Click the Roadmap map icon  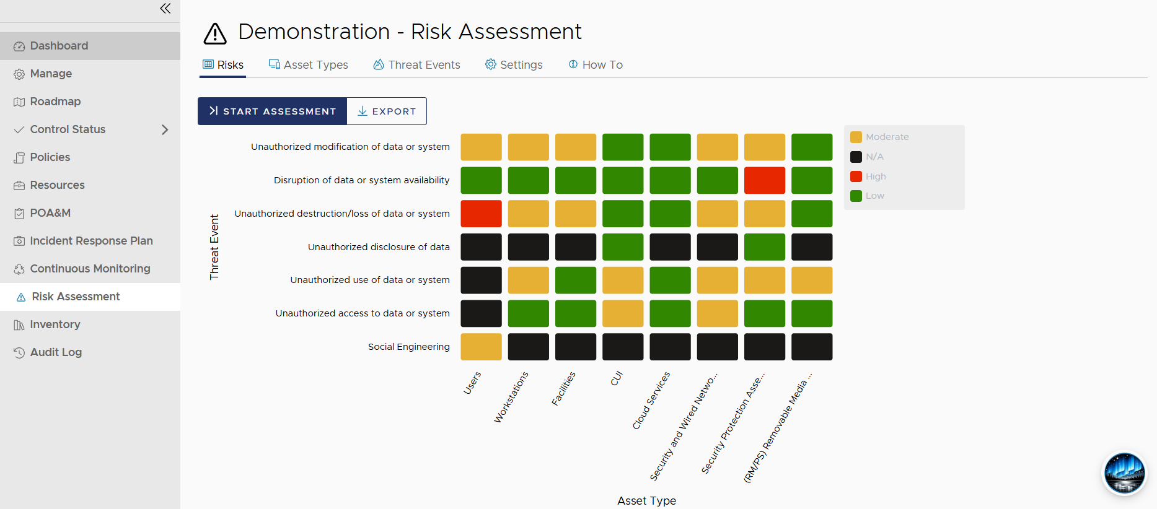19,102
